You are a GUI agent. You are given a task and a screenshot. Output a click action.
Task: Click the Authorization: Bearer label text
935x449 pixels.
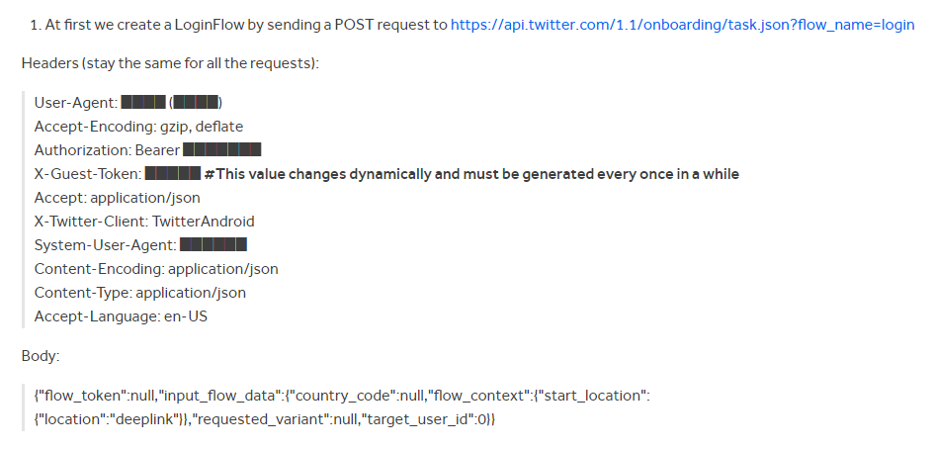[x=107, y=150]
